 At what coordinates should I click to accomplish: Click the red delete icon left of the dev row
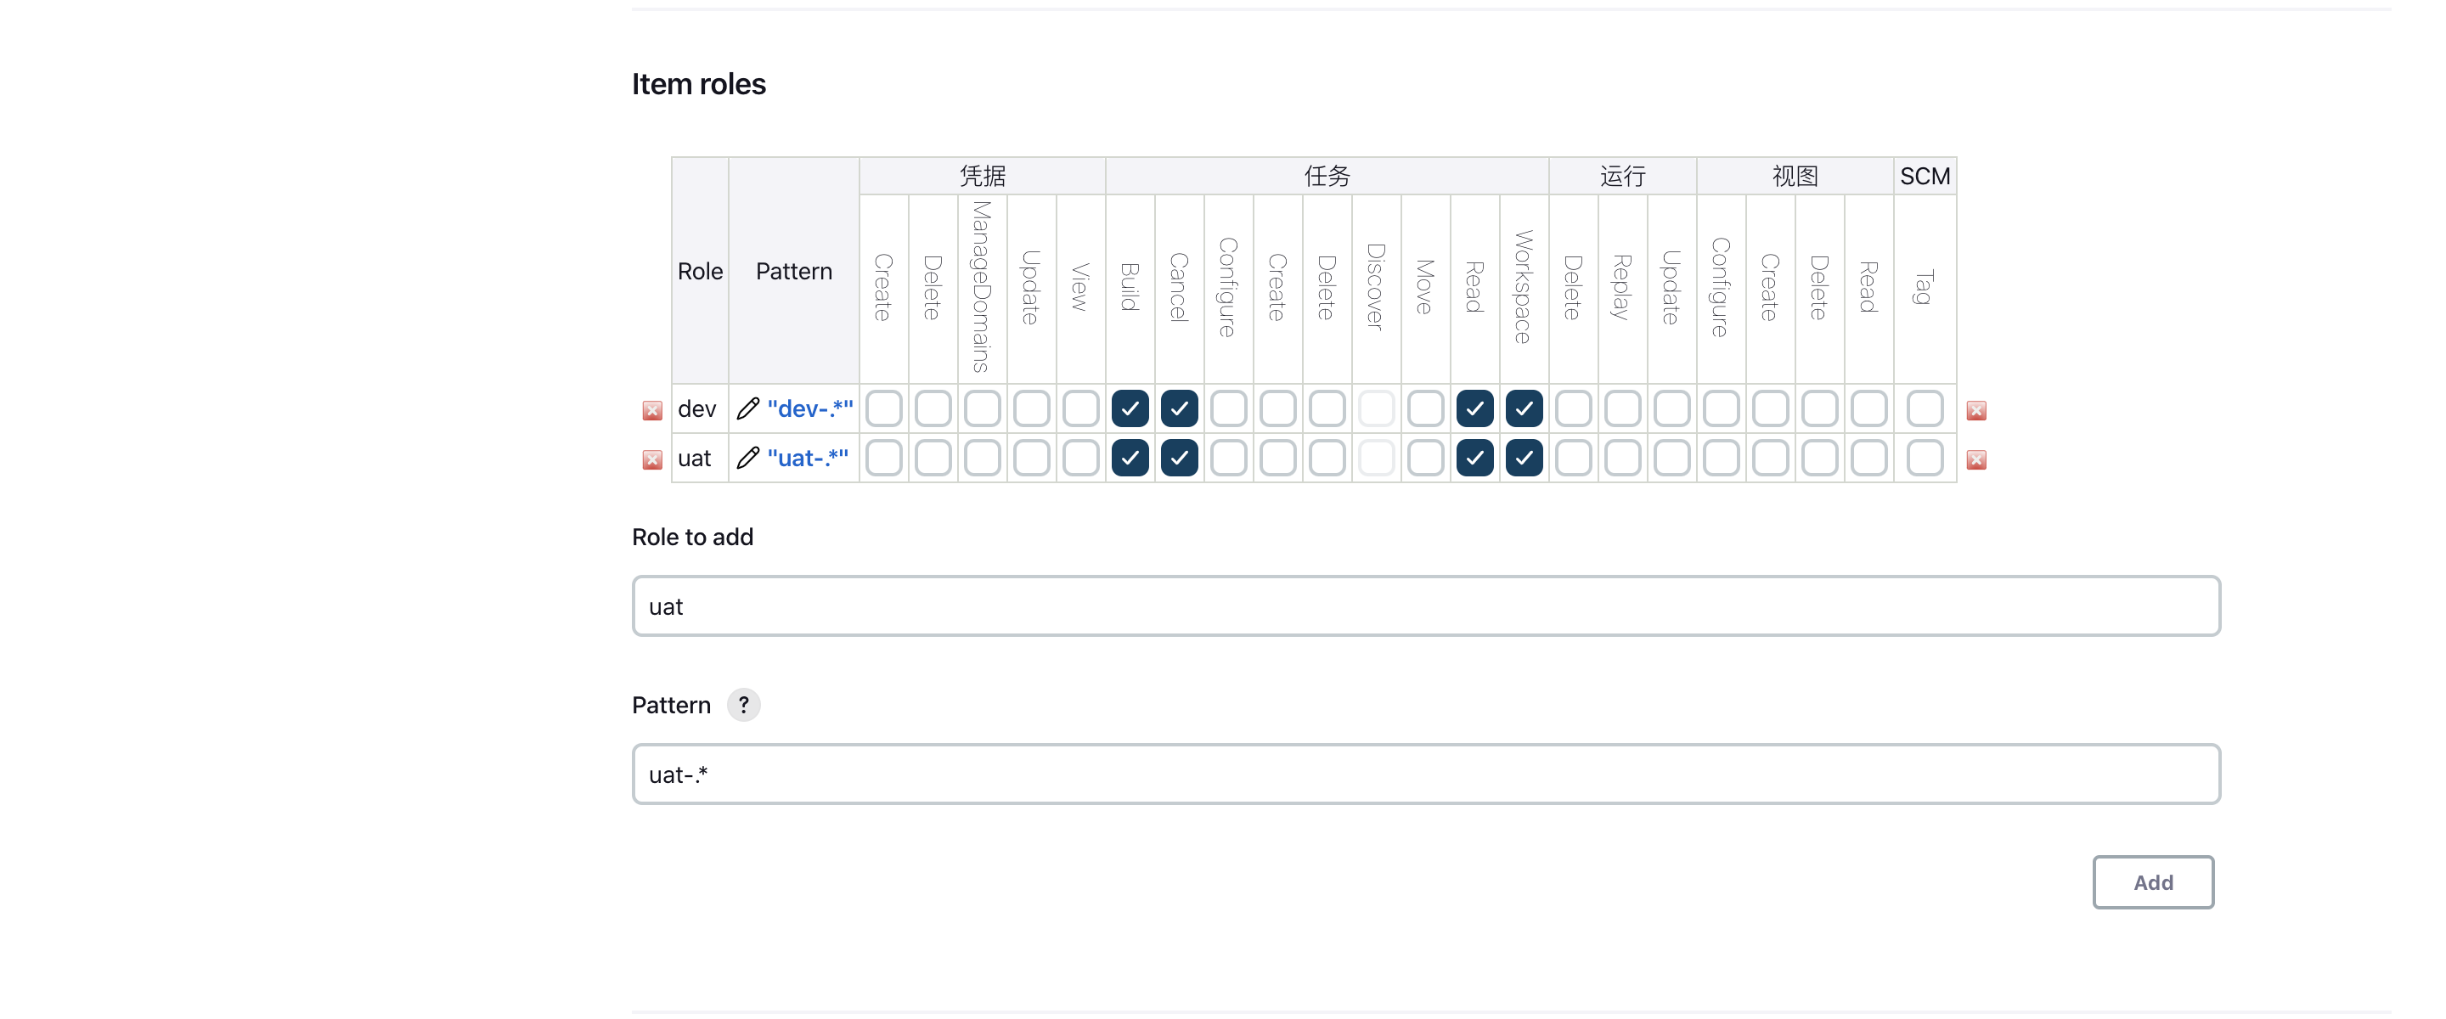[651, 410]
